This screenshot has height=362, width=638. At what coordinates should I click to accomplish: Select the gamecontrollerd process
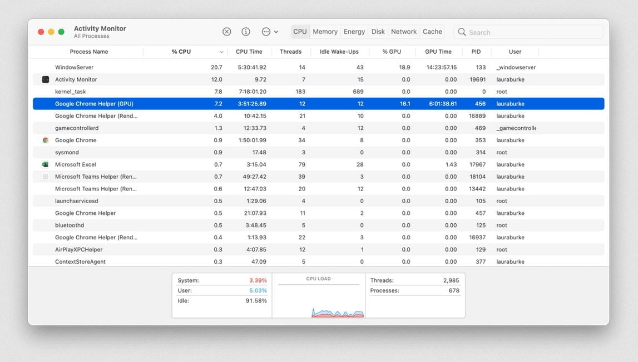coord(319,128)
